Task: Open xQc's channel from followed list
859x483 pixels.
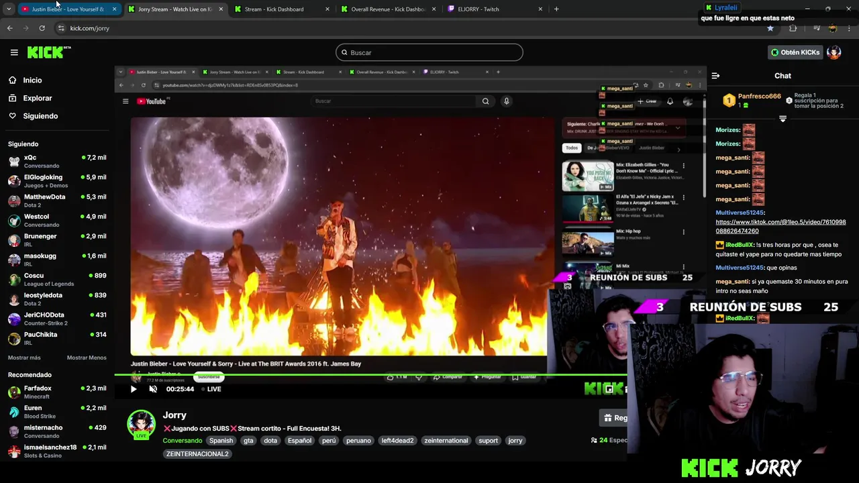Action: [57, 161]
